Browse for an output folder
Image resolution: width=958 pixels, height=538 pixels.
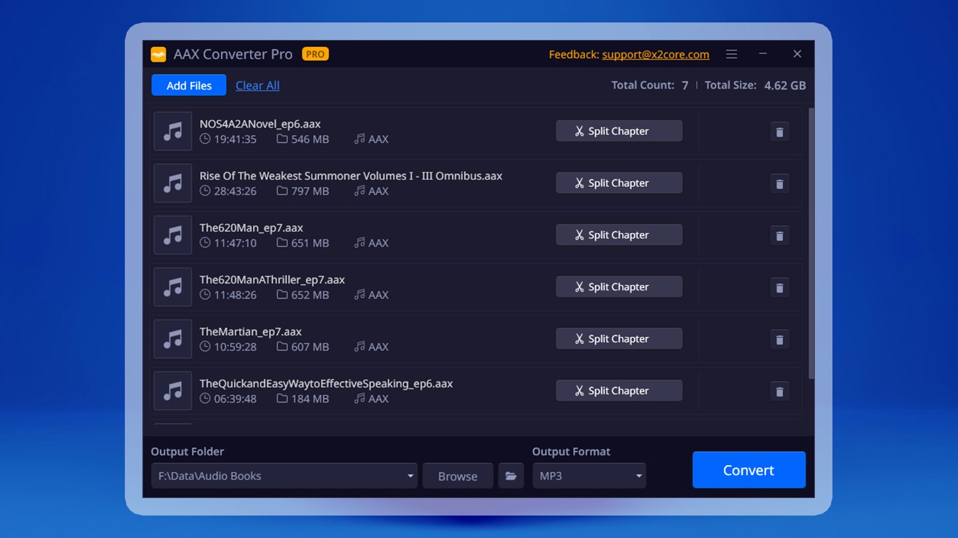[457, 476]
